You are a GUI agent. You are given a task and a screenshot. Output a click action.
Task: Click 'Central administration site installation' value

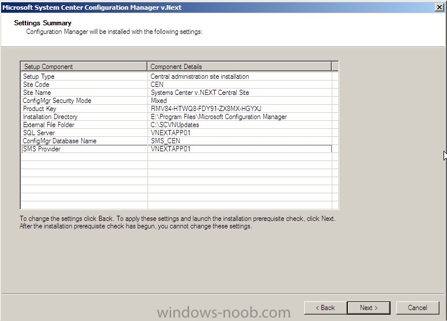tap(199, 77)
